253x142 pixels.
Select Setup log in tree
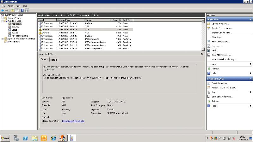click(x=14, y=30)
